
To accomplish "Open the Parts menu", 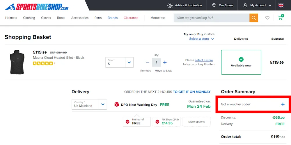I will (98, 18).
